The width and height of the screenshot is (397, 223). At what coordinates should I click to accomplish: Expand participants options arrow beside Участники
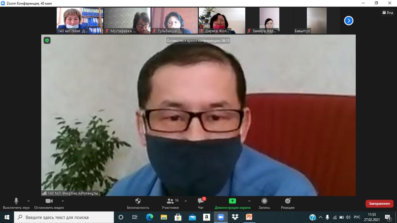[x=185, y=201]
